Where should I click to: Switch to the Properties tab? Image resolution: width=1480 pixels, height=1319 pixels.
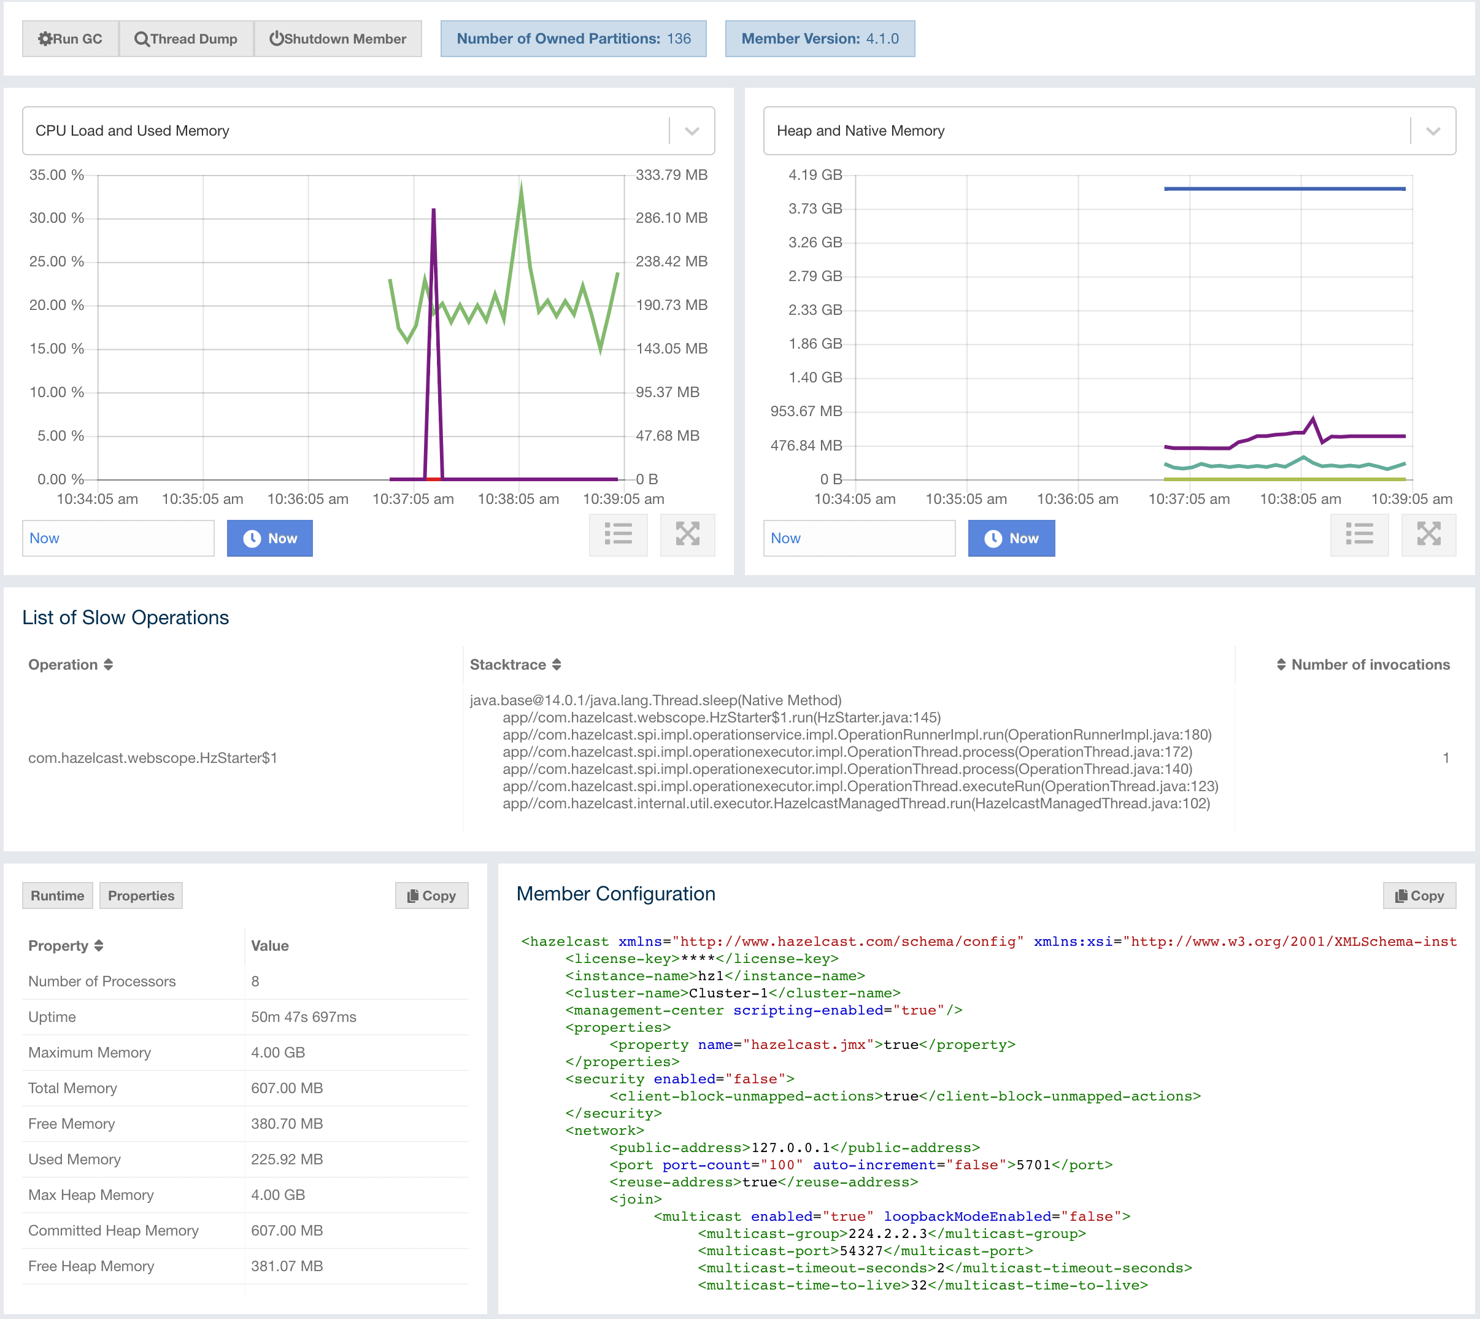pos(141,895)
